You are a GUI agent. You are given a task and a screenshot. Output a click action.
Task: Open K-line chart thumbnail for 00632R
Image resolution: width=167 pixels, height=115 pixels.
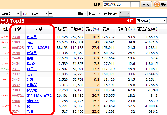click(5, 47)
